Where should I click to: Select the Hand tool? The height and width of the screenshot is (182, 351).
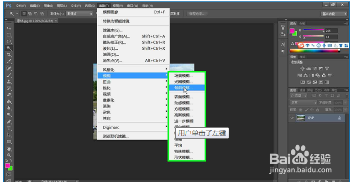coord(9,149)
